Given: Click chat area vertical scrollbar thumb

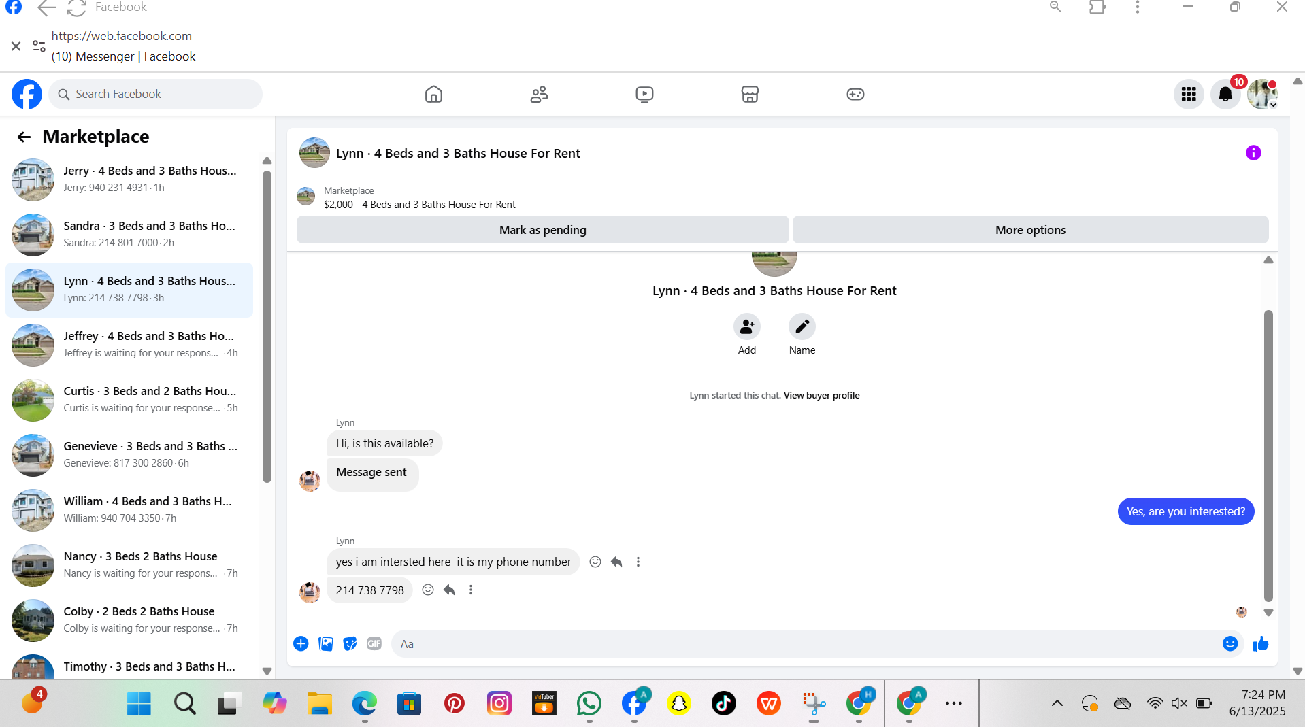Looking at the screenshot, I should click(1268, 456).
